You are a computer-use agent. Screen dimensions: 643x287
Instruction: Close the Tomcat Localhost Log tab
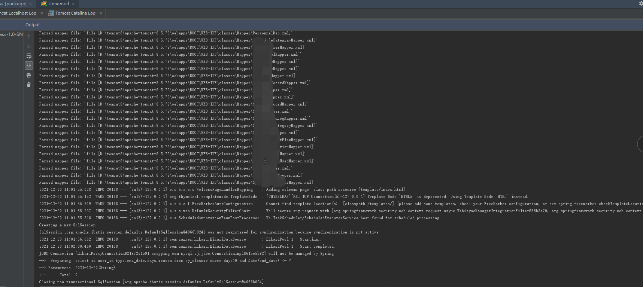pyautogui.click(x=42, y=13)
